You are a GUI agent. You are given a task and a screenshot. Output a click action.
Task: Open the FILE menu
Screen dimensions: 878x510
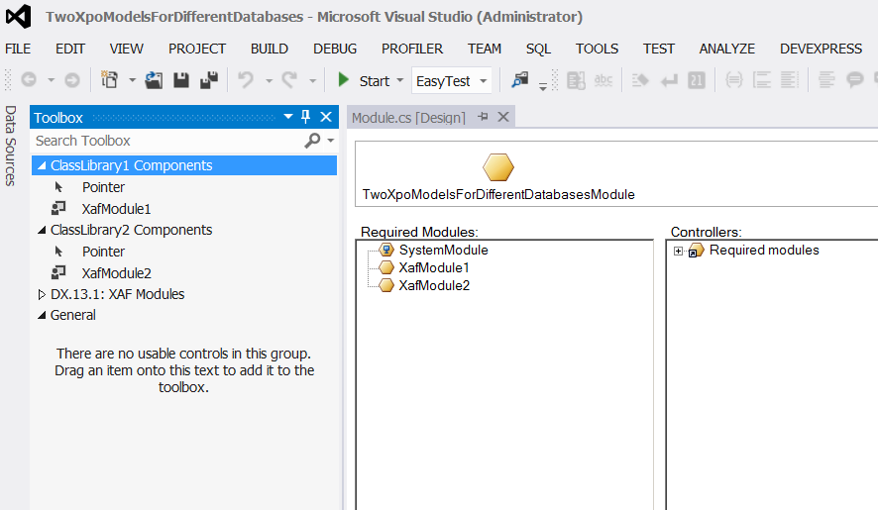click(x=18, y=49)
